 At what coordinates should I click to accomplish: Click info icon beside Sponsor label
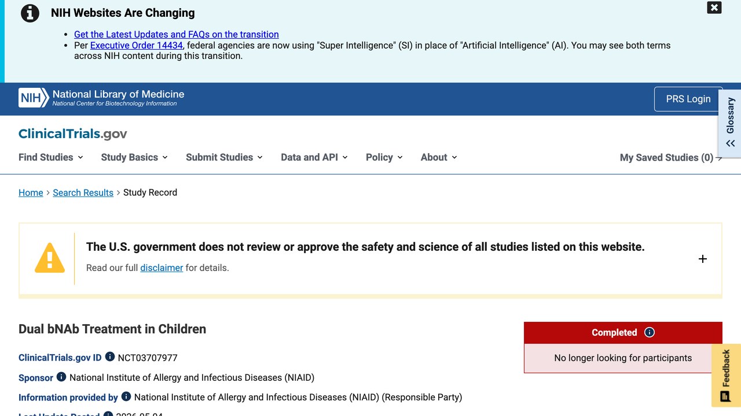(x=61, y=377)
